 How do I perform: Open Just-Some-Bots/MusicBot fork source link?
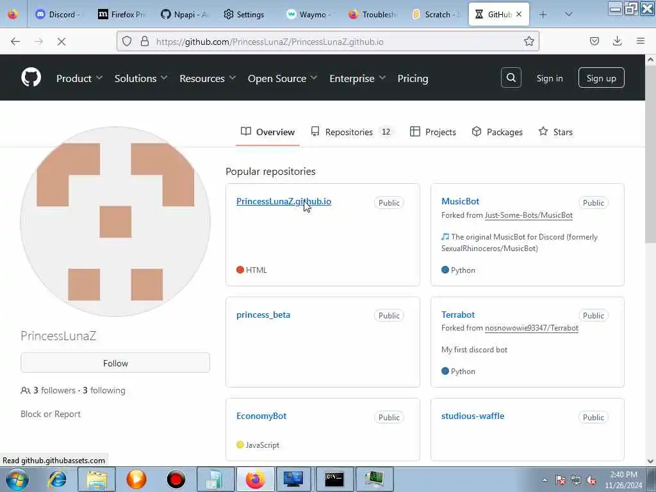tap(529, 215)
